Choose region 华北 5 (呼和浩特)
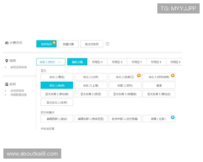The image size is (203, 162). tap(159, 77)
